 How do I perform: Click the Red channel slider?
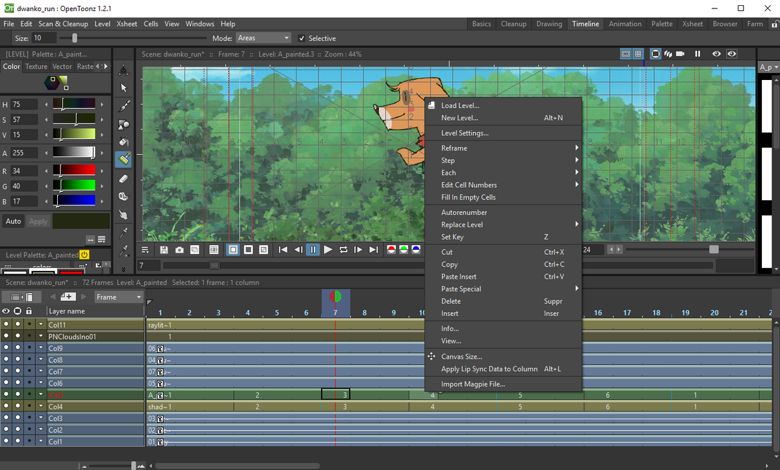click(x=74, y=171)
